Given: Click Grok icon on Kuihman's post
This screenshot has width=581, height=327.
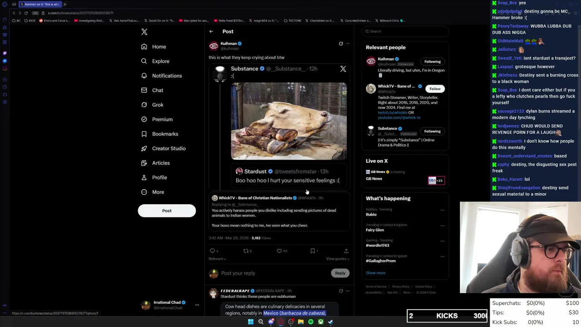Looking at the screenshot, I should point(341,44).
